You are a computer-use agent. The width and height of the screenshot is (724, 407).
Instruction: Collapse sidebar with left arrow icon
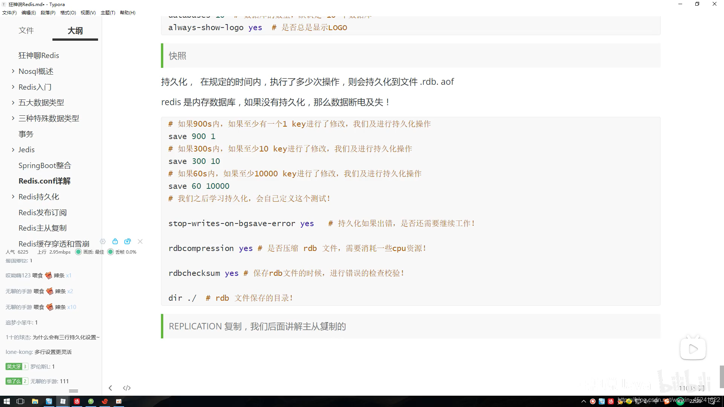click(110, 388)
